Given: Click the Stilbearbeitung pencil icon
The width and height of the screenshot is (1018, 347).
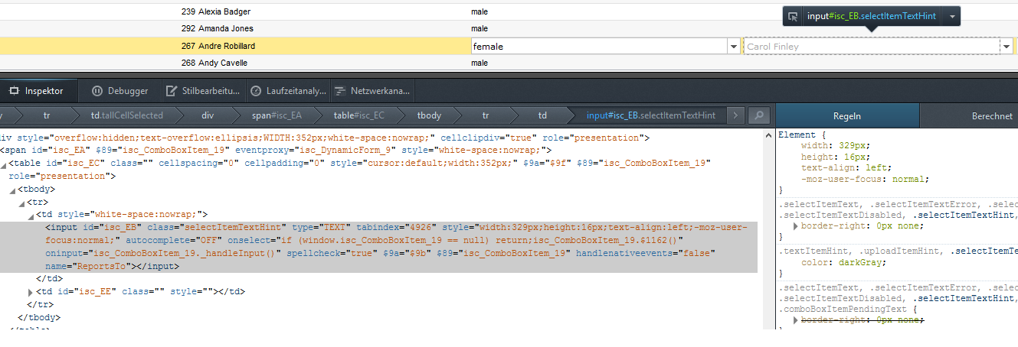Looking at the screenshot, I should [x=172, y=91].
